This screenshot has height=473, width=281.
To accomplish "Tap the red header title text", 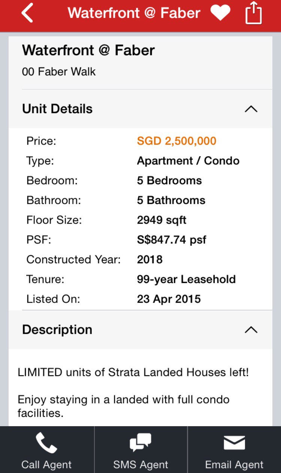I will pyautogui.click(x=134, y=13).
